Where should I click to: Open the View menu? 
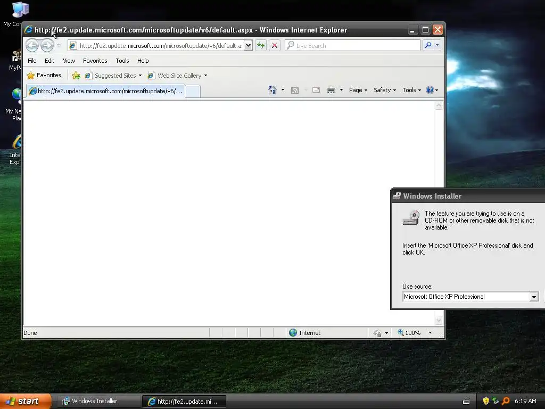coord(69,61)
